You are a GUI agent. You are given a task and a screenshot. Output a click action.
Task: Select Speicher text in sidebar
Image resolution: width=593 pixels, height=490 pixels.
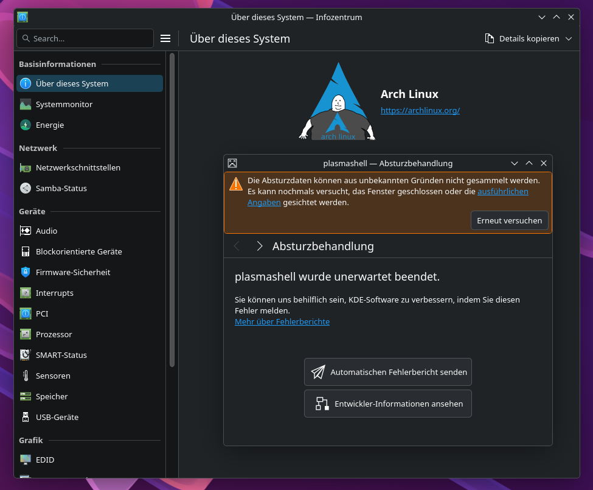click(x=52, y=396)
